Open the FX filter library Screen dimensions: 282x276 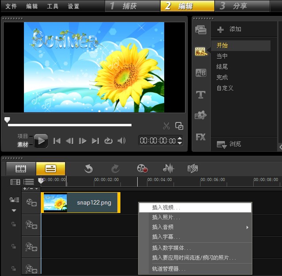point(201,137)
